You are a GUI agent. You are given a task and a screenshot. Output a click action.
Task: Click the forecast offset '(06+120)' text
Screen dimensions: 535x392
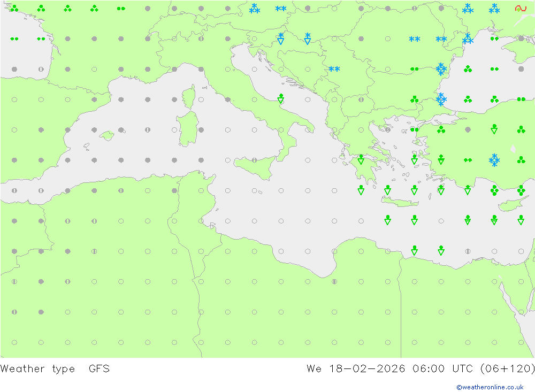(x=507, y=369)
